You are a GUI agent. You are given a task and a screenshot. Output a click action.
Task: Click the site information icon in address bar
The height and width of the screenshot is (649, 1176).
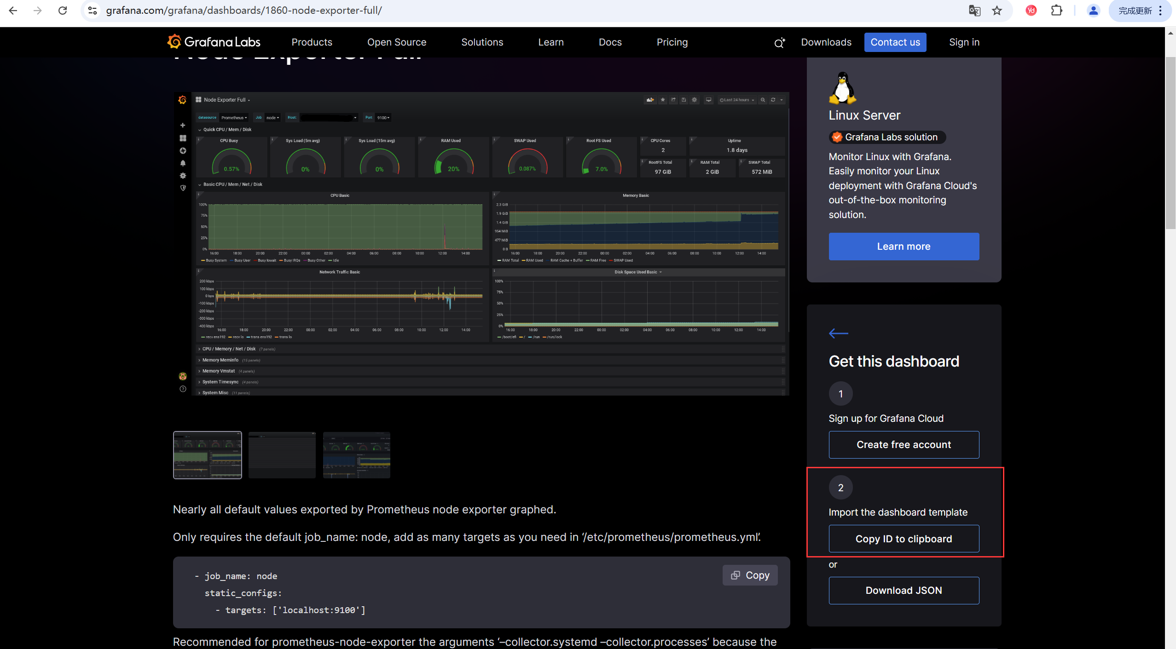click(93, 10)
